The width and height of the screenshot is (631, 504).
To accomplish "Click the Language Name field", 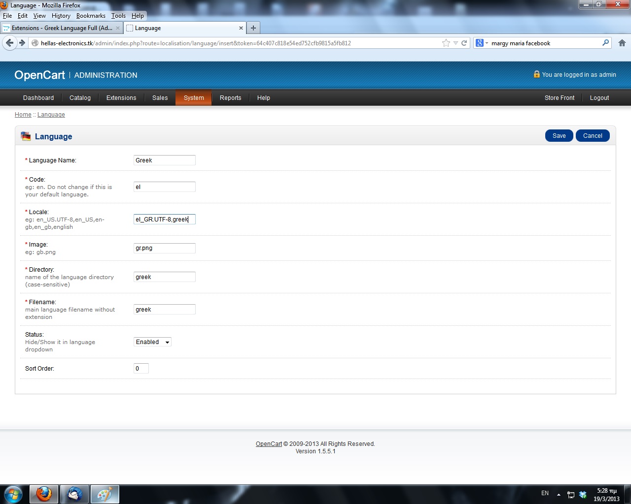I will pyautogui.click(x=165, y=160).
